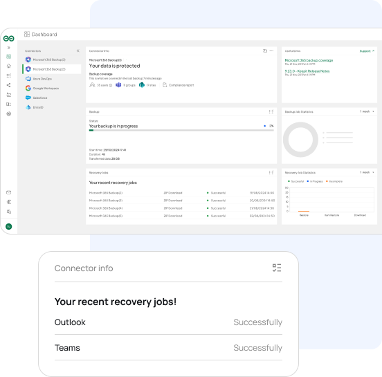Expand the left navigation rail with double chevron
382x377 pixels.
point(9,48)
